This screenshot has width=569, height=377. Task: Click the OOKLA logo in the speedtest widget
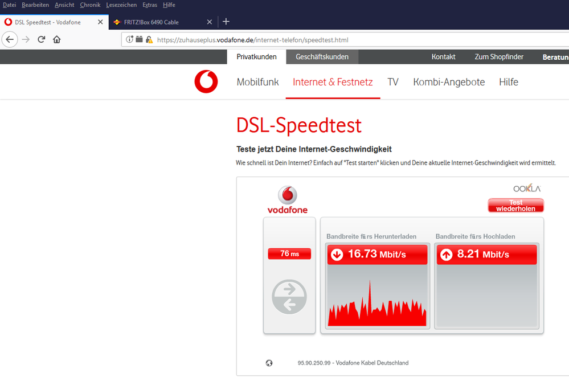tap(527, 188)
